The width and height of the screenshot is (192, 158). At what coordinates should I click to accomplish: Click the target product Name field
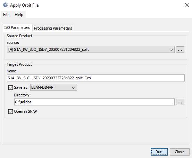coord(95,78)
